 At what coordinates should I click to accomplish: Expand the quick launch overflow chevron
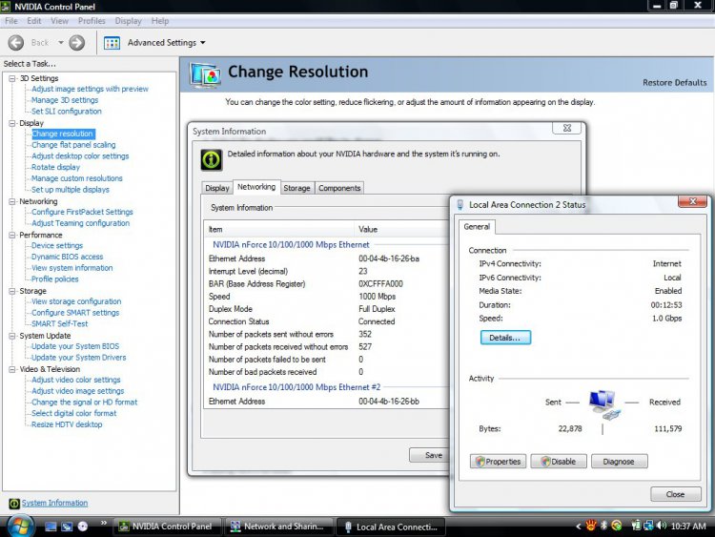tap(104, 523)
